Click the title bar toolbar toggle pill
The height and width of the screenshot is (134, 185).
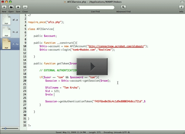click(182, 2)
